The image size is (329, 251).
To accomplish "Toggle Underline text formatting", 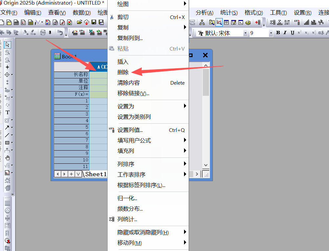I will (292, 33).
